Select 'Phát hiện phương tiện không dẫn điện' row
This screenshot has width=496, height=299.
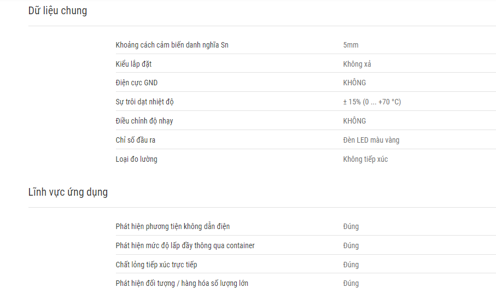306,226
